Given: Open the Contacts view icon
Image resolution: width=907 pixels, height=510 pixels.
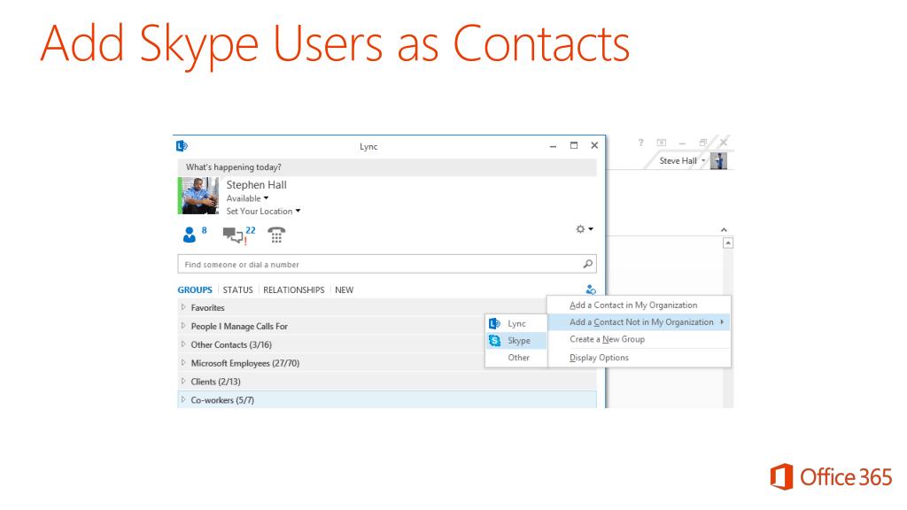Looking at the screenshot, I should coord(190,234).
